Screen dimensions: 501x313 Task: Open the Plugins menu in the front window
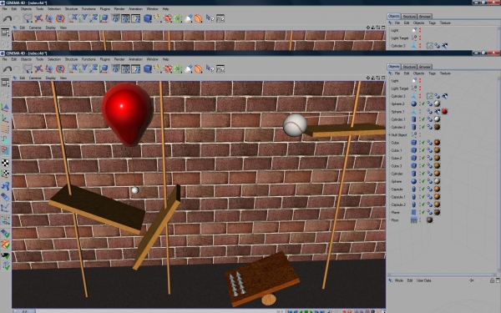click(x=105, y=59)
